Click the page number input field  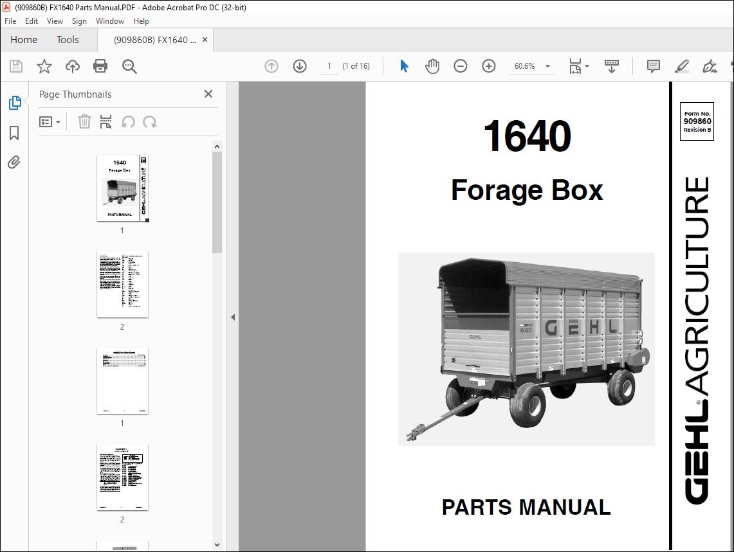click(x=329, y=66)
